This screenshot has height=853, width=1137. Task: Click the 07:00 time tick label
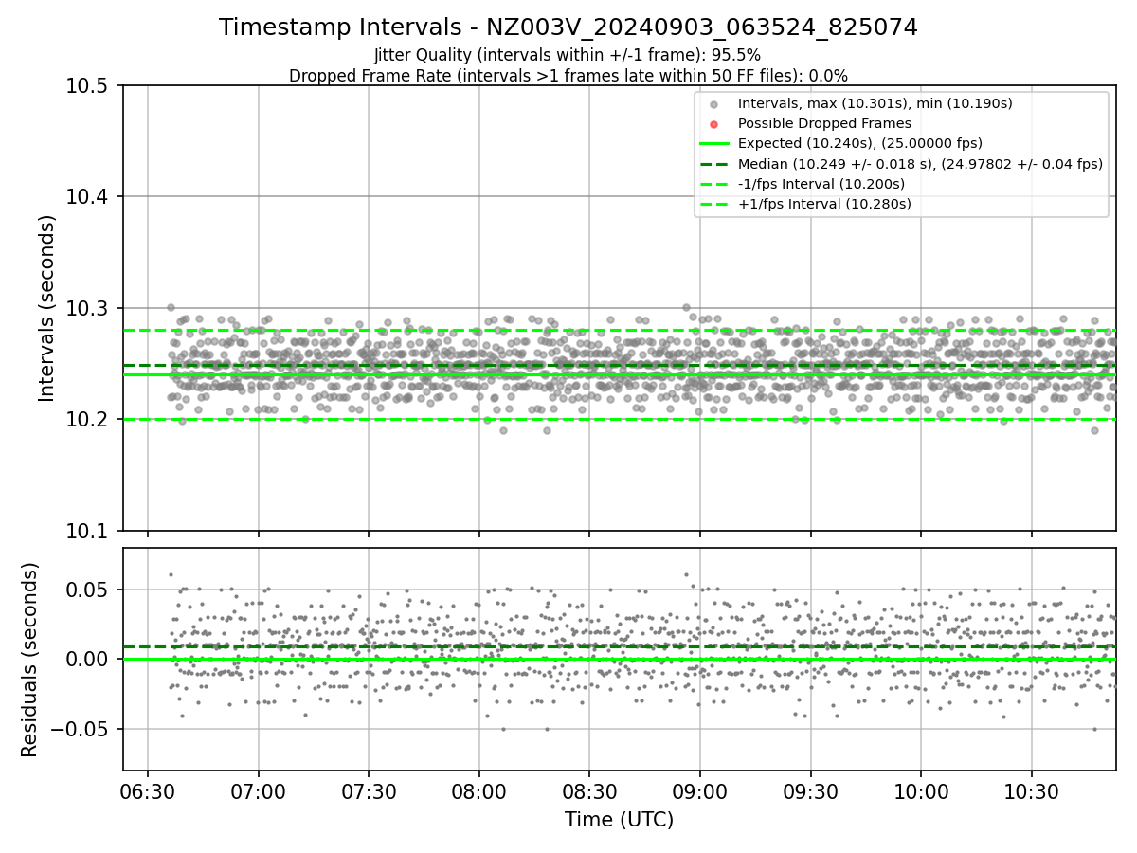click(x=258, y=790)
